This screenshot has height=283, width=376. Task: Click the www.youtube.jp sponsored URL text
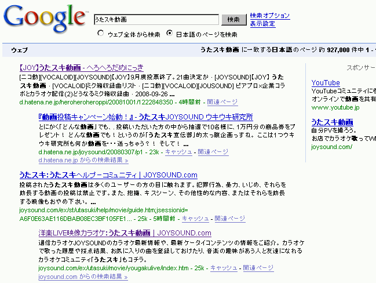(335, 107)
